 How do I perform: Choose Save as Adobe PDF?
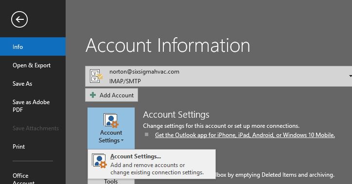pos(31,106)
